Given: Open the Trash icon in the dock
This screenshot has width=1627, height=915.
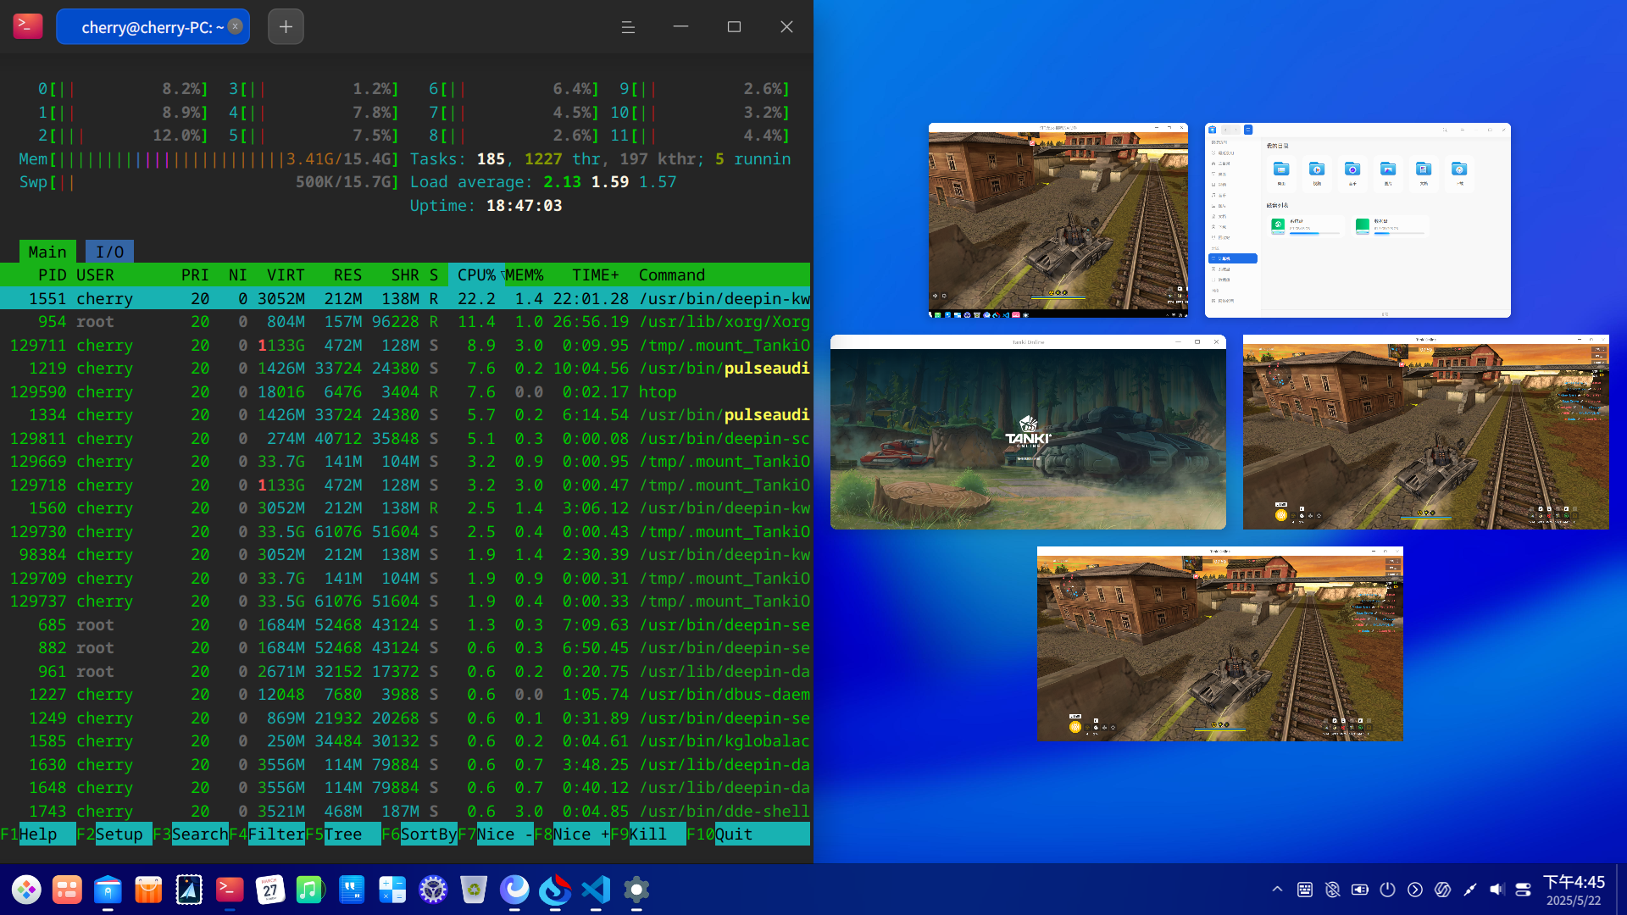Looking at the screenshot, I should [474, 890].
